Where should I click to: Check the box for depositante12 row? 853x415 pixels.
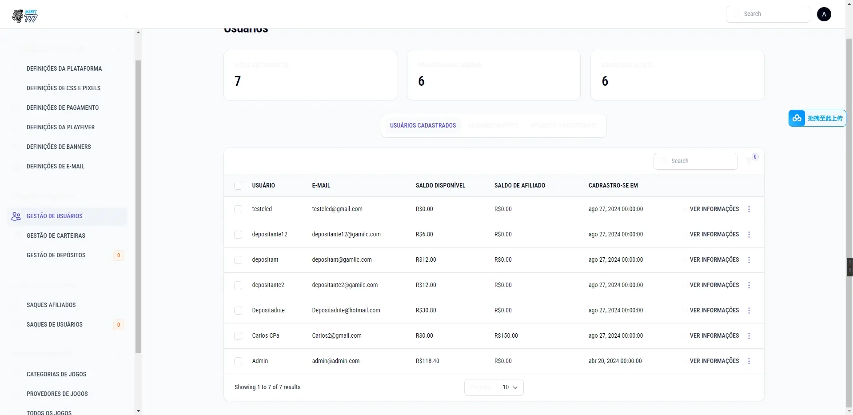(x=238, y=235)
